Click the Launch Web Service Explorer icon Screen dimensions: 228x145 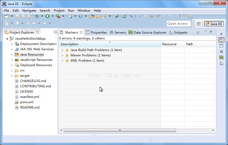pos(124,16)
